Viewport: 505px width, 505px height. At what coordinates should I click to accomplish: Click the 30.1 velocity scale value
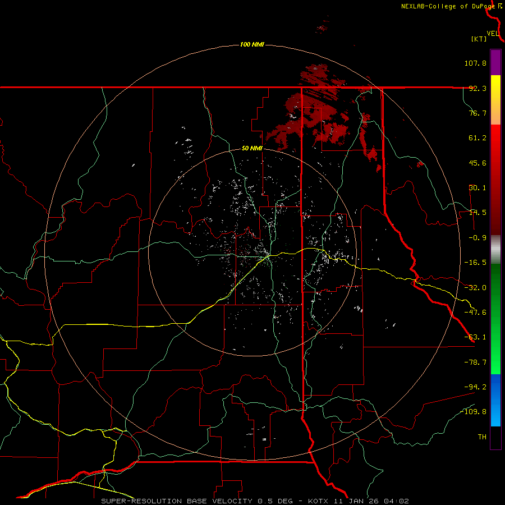[x=478, y=188]
